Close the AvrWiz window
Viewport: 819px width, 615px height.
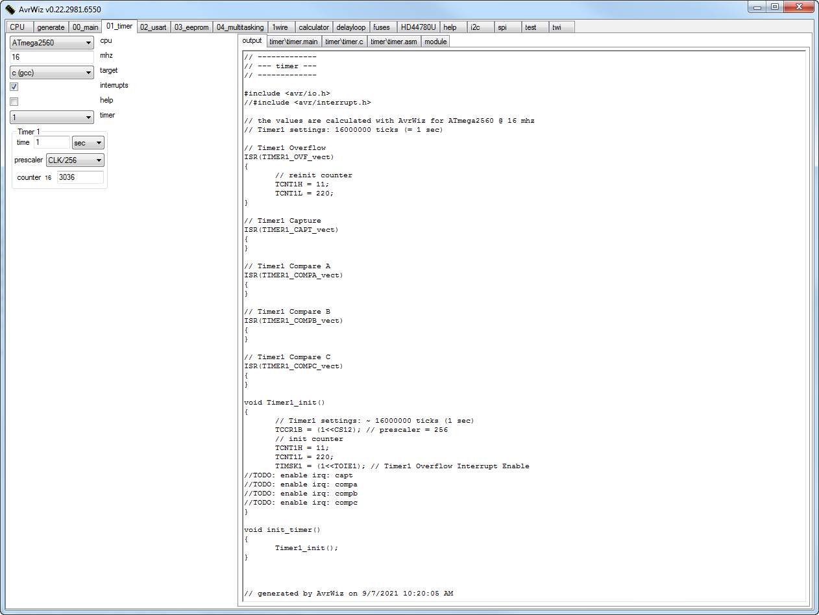click(x=798, y=6)
